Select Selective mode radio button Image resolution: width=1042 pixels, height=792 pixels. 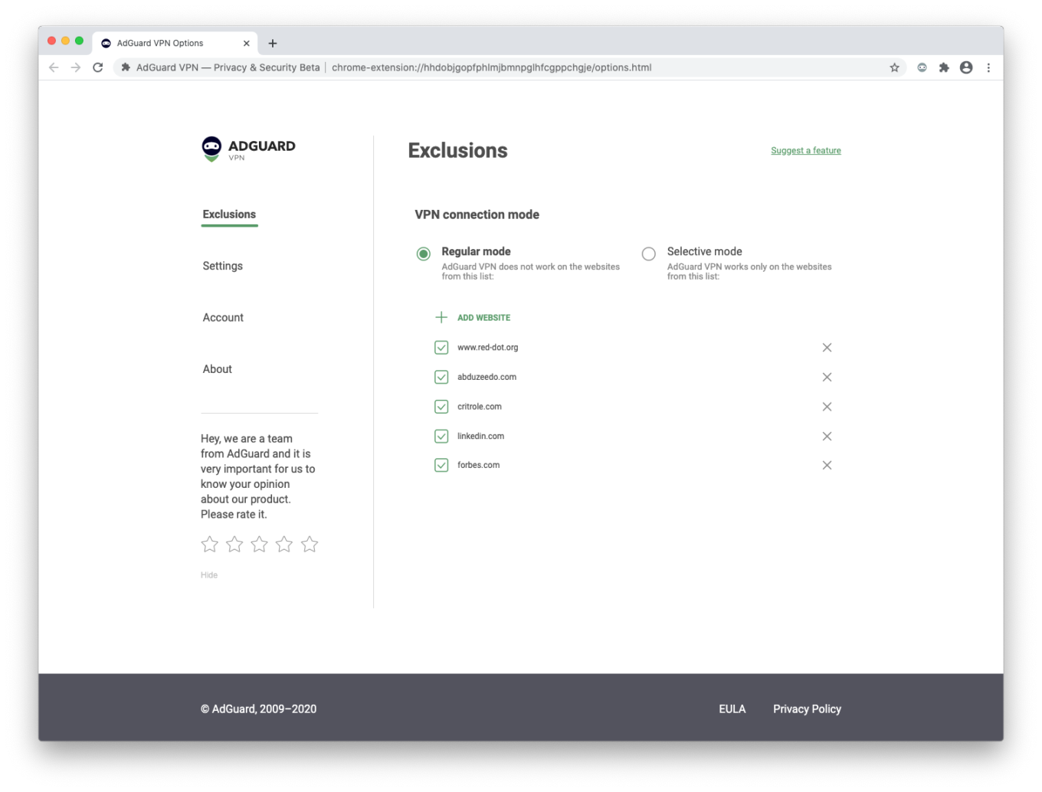click(x=649, y=254)
